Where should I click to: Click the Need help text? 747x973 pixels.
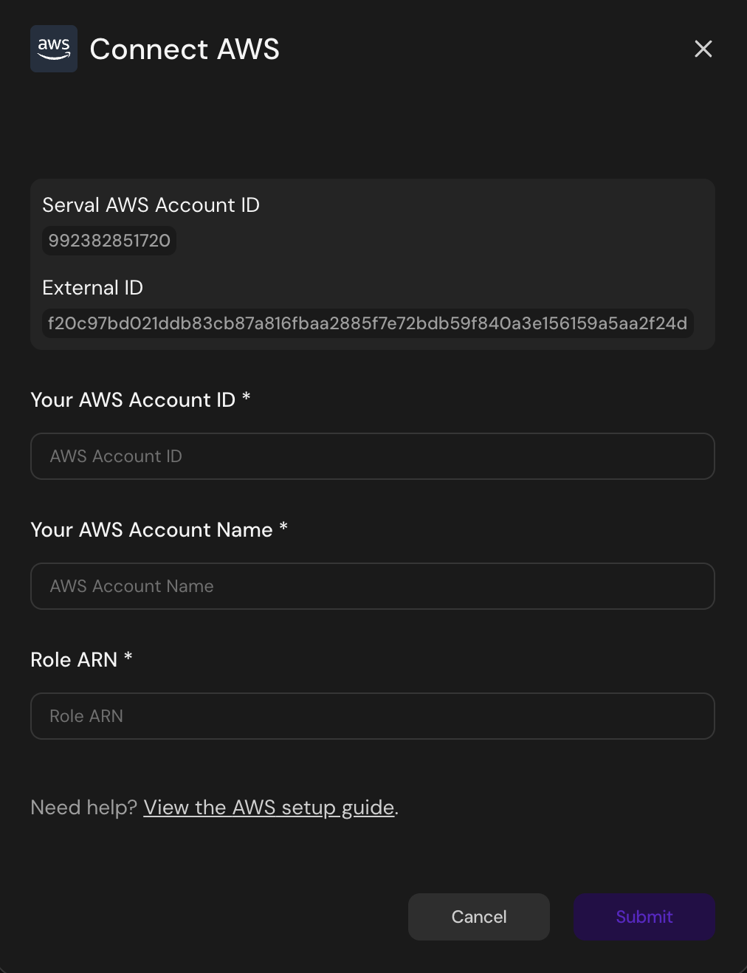[x=83, y=807]
